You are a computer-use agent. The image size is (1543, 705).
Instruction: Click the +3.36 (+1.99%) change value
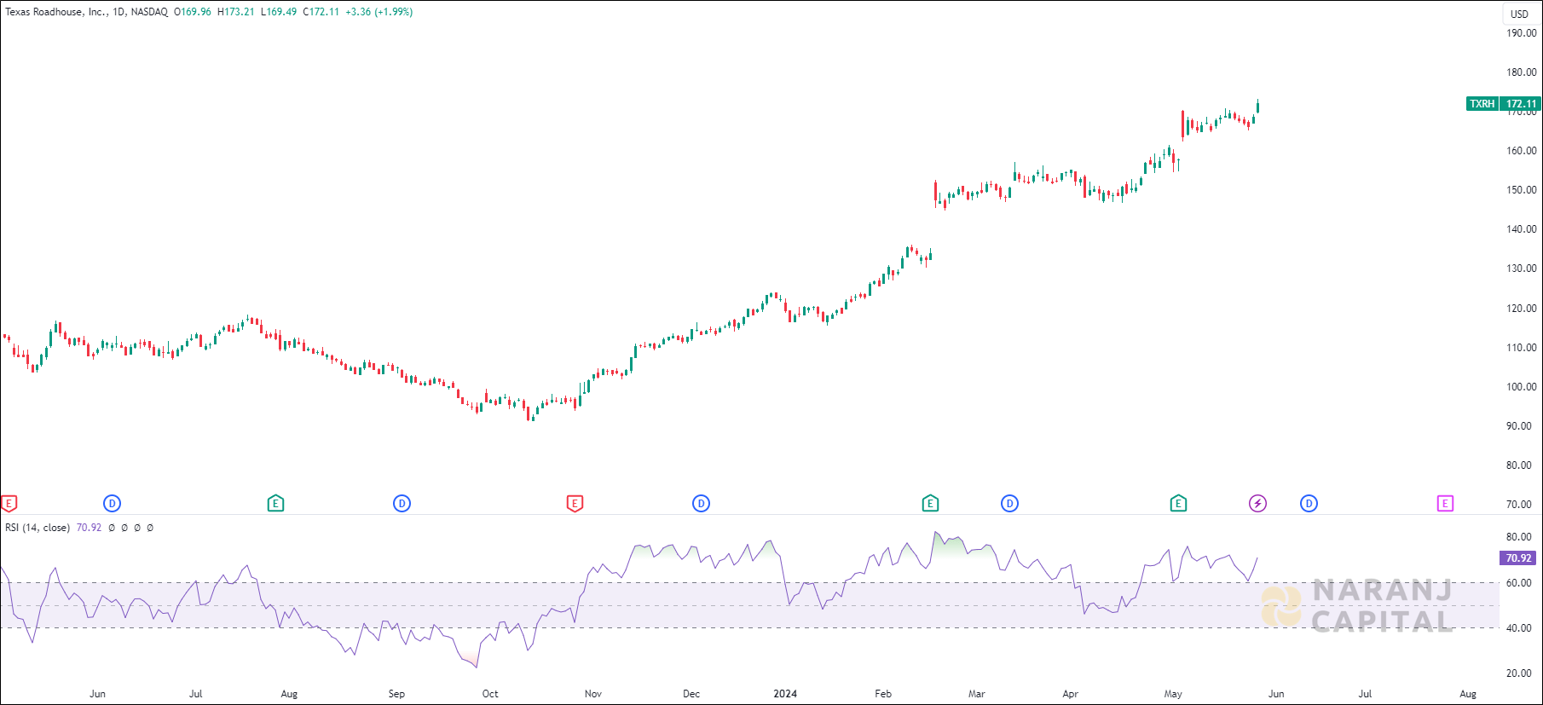(x=379, y=12)
